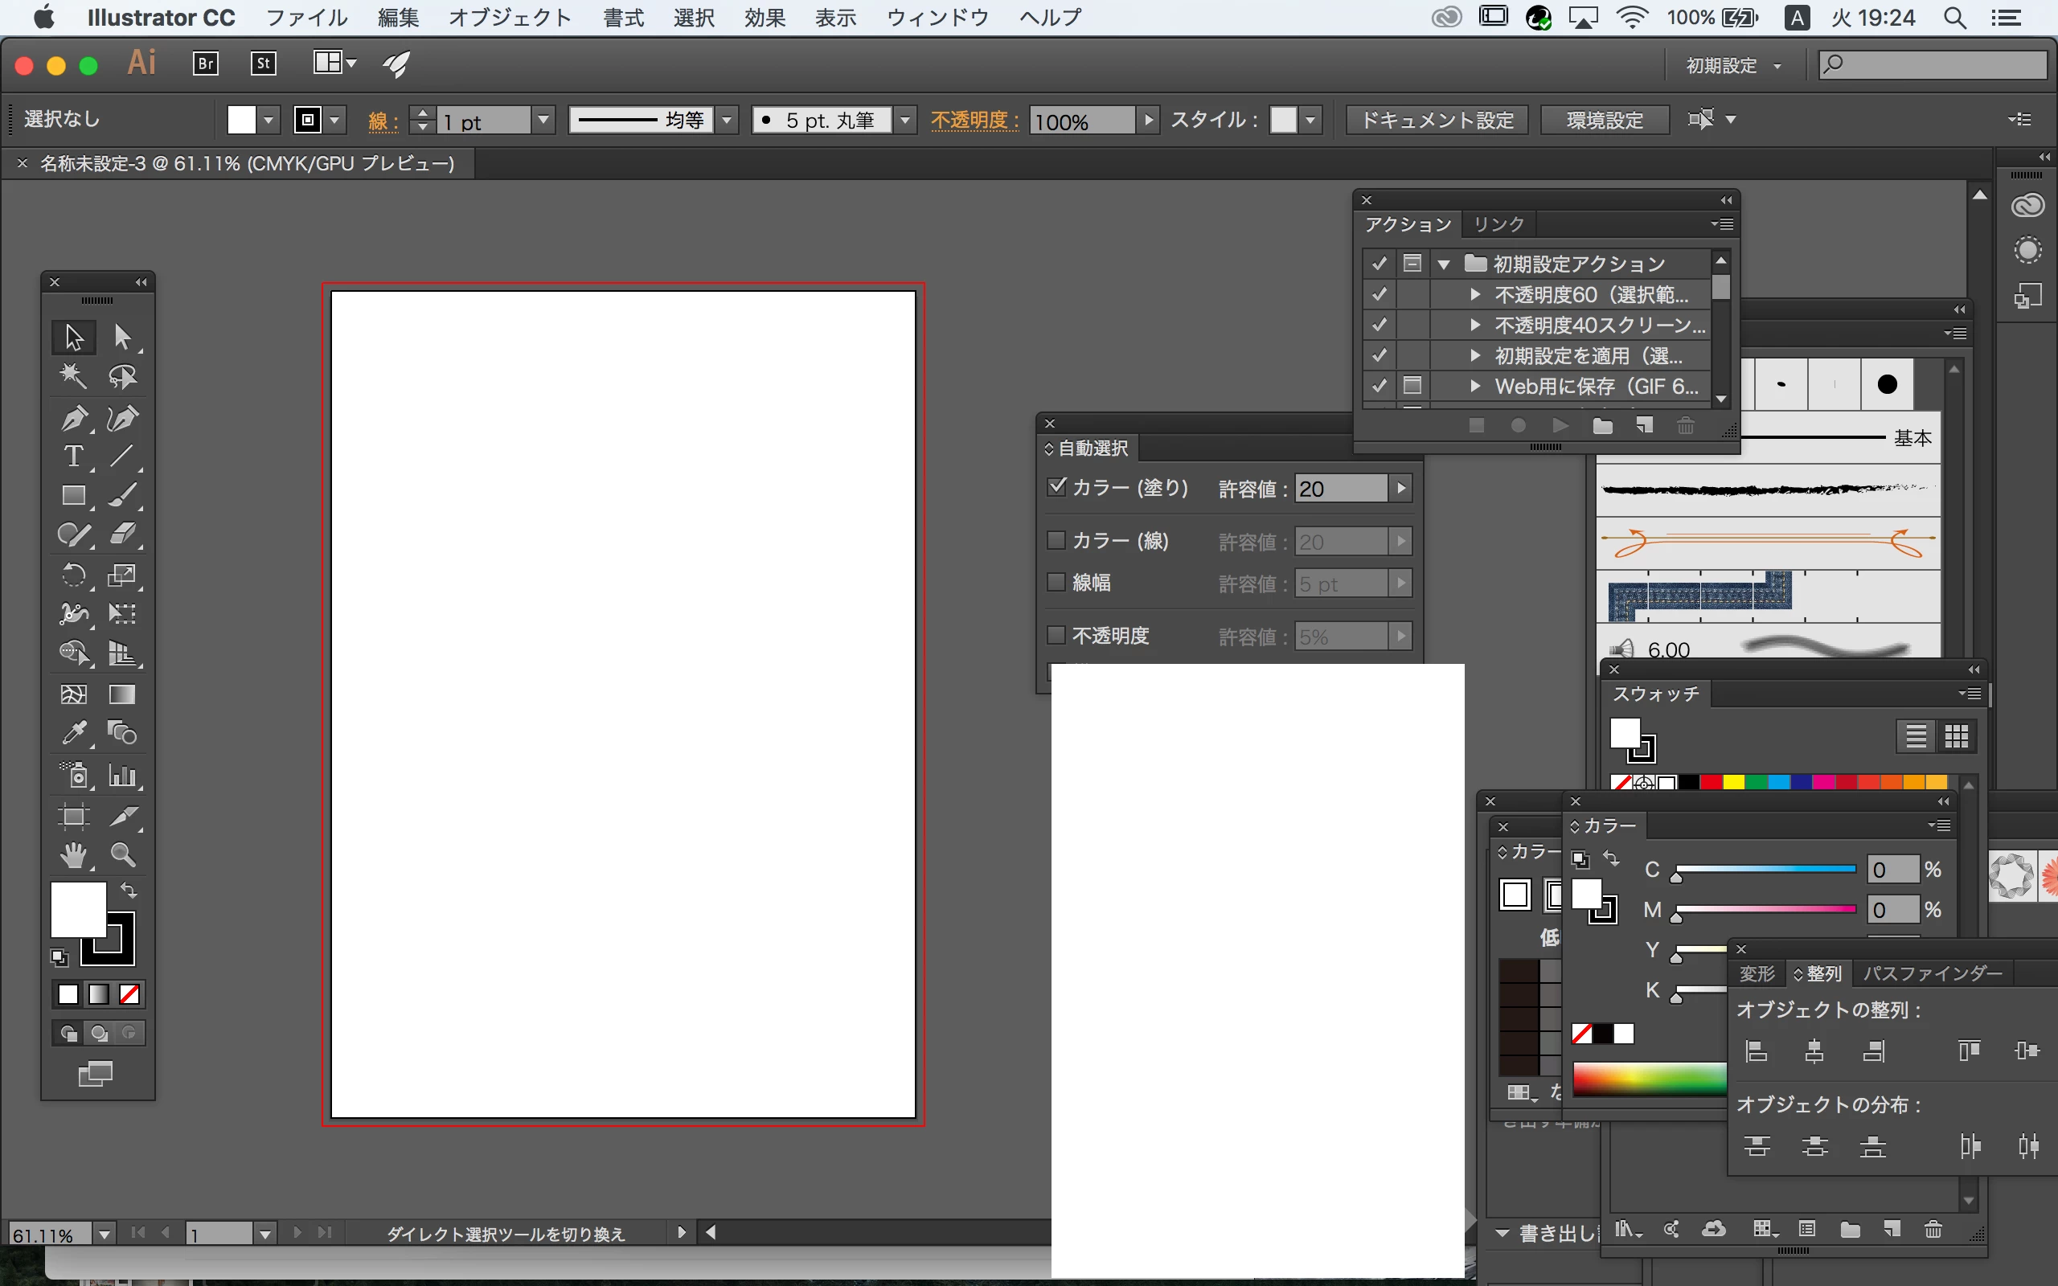Select the Eyedropper tool

point(74,733)
